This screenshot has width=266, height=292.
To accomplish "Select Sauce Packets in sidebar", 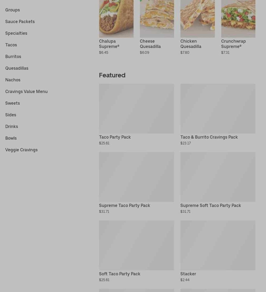I will (20, 22).
